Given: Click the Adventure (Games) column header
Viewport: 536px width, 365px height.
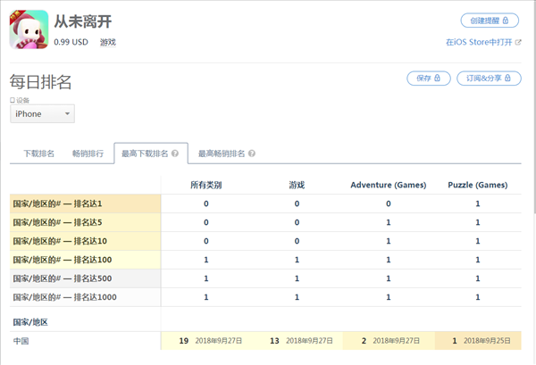Looking at the screenshot, I should coord(388,185).
